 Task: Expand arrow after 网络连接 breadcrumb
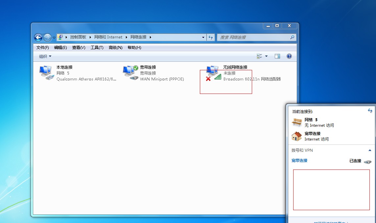click(x=150, y=37)
